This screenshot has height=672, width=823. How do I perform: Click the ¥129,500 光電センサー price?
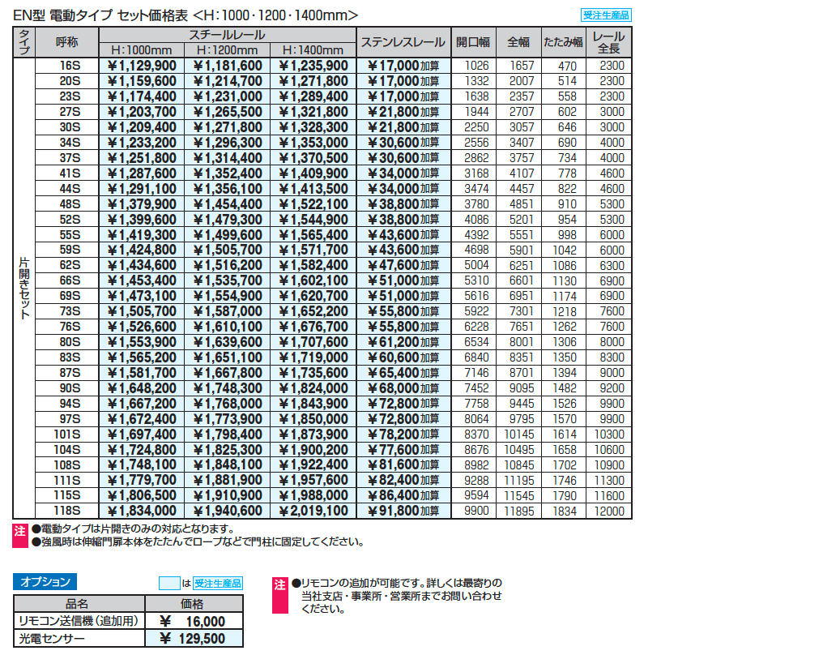tap(194, 639)
